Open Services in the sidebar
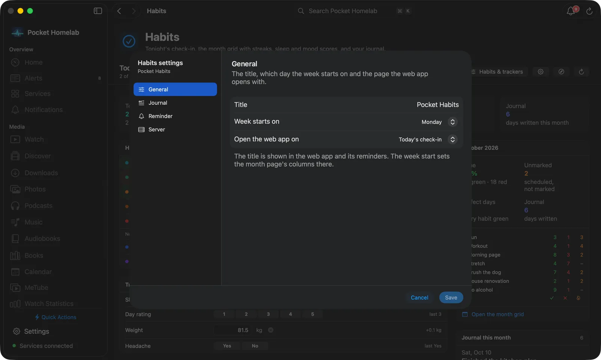This screenshot has height=360, width=601. [56, 94]
